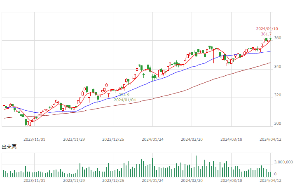The width and height of the screenshot is (295, 186).
Task: Click the 2024/03/18 date label under price chart
Action: click(231, 139)
